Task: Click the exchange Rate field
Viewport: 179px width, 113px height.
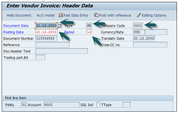Action: tap(156, 32)
